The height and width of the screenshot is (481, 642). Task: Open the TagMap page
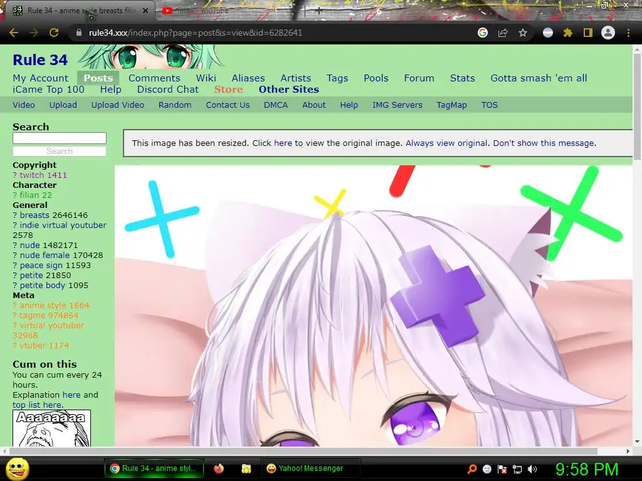click(451, 105)
